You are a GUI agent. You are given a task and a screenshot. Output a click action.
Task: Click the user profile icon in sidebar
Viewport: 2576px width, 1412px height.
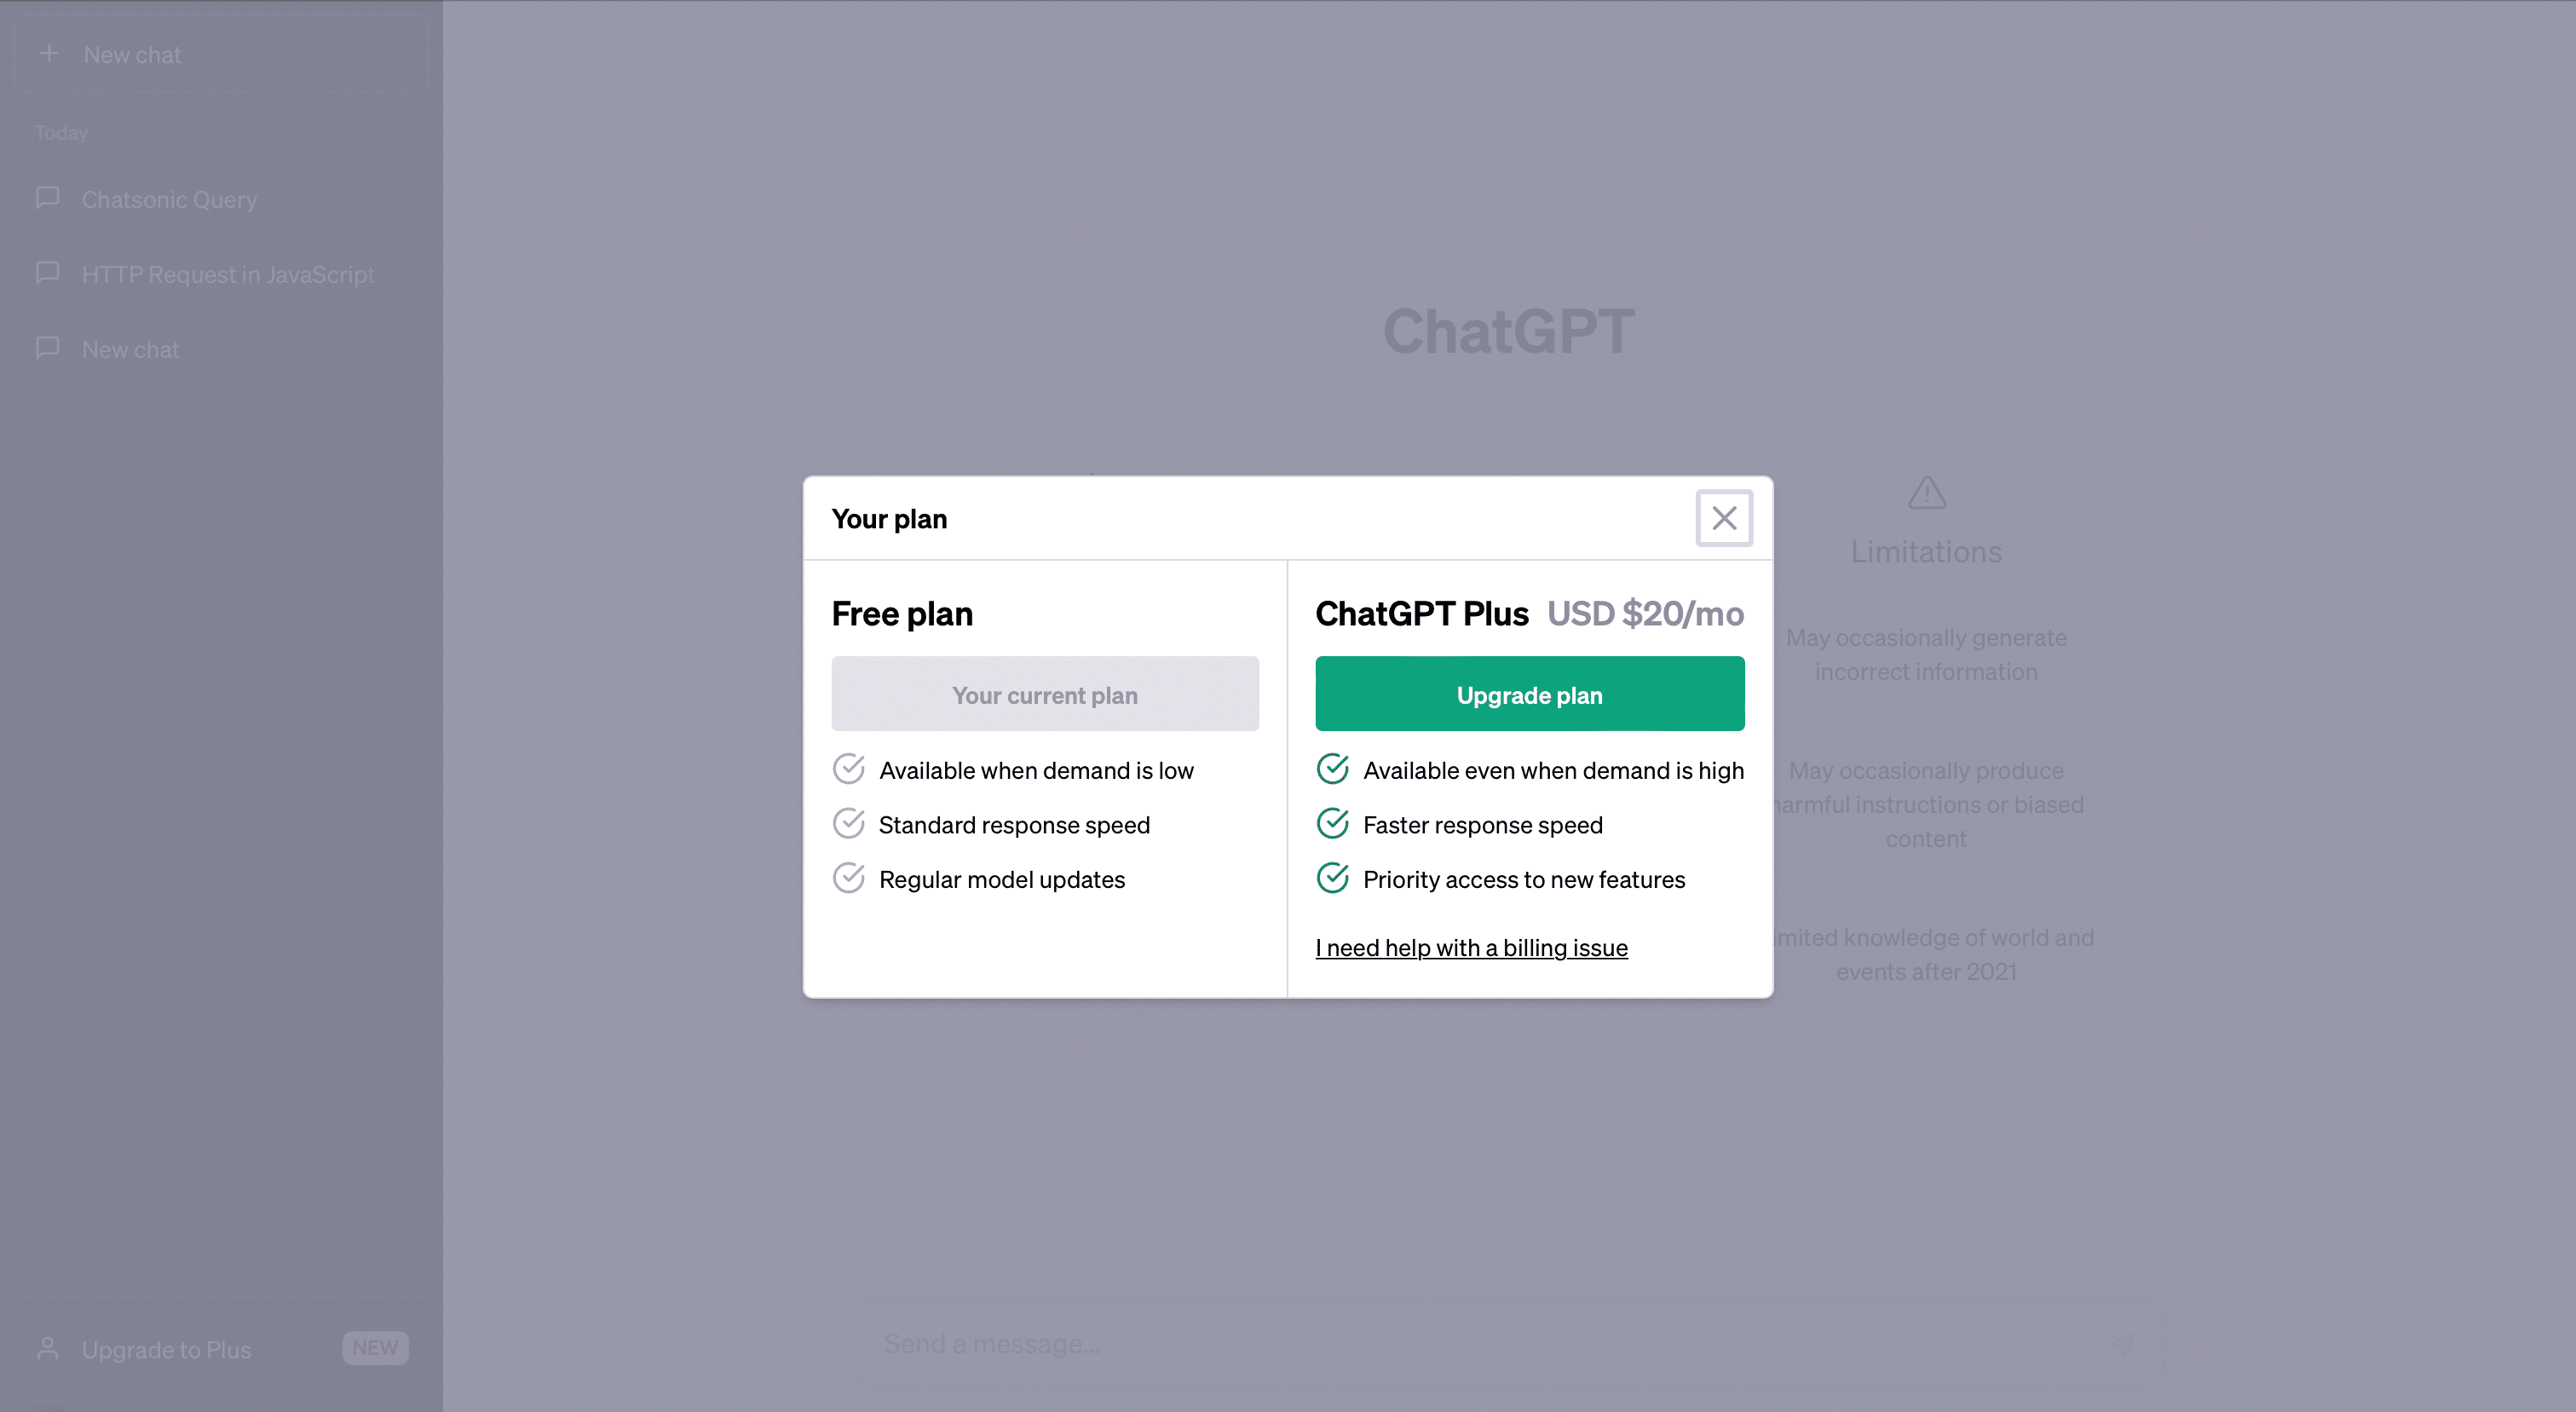point(47,1347)
